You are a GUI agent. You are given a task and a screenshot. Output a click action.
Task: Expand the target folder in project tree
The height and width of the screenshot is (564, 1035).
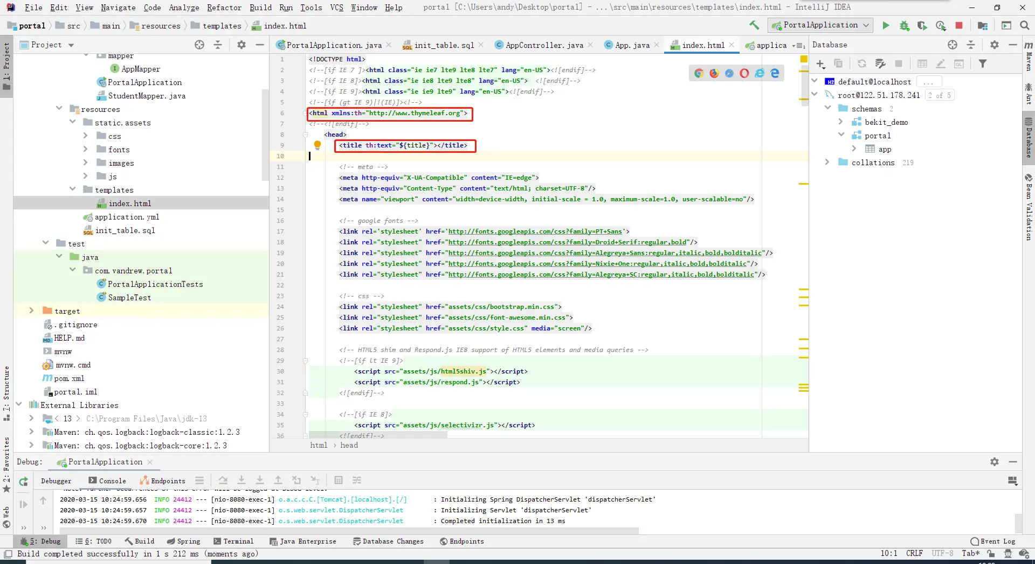pyautogui.click(x=31, y=311)
